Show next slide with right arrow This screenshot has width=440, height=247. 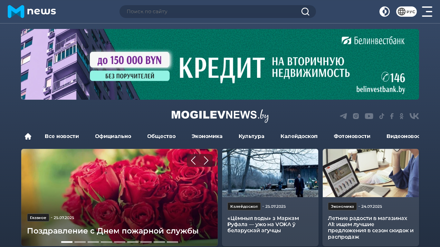click(x=206, y=160)
